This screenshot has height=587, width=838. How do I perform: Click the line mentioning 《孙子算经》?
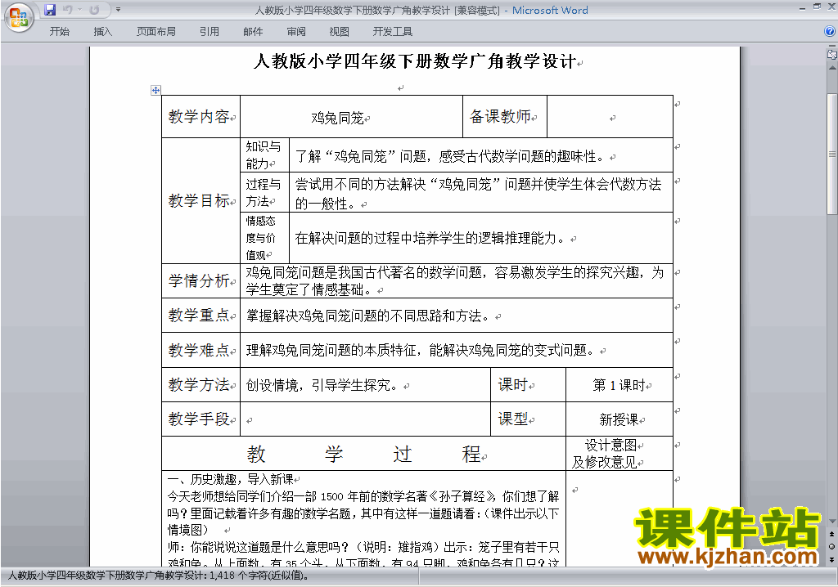363,497
